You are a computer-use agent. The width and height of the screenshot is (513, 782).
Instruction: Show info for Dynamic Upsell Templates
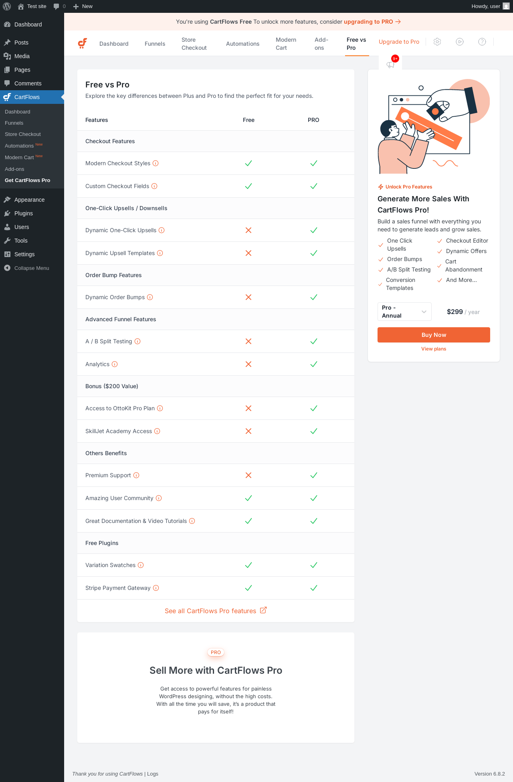click(x=160, y=253)
